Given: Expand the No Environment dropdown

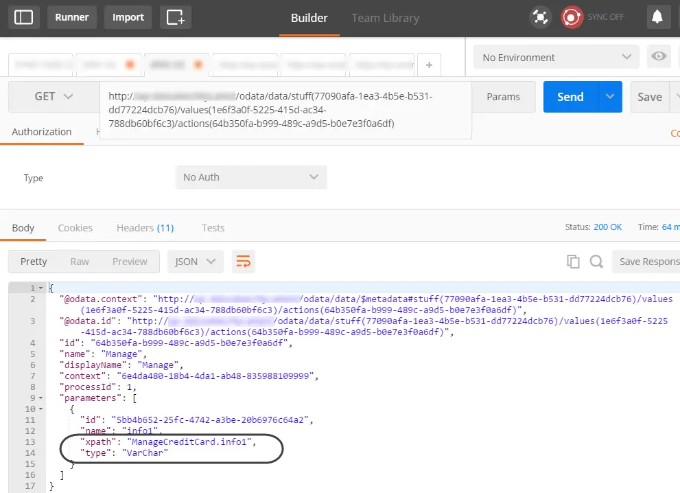Looking at the screenshot, I should coord(556,57).
